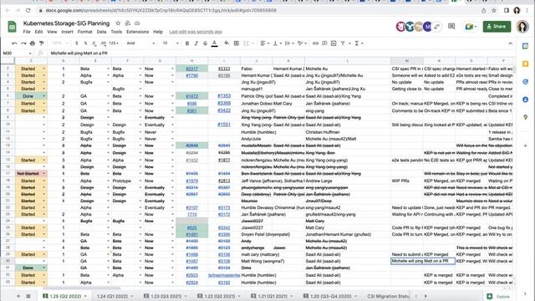The width and height of the screenshot is (535, 301).
Task: Open the File menu
Action: click(x=27, y=32)
